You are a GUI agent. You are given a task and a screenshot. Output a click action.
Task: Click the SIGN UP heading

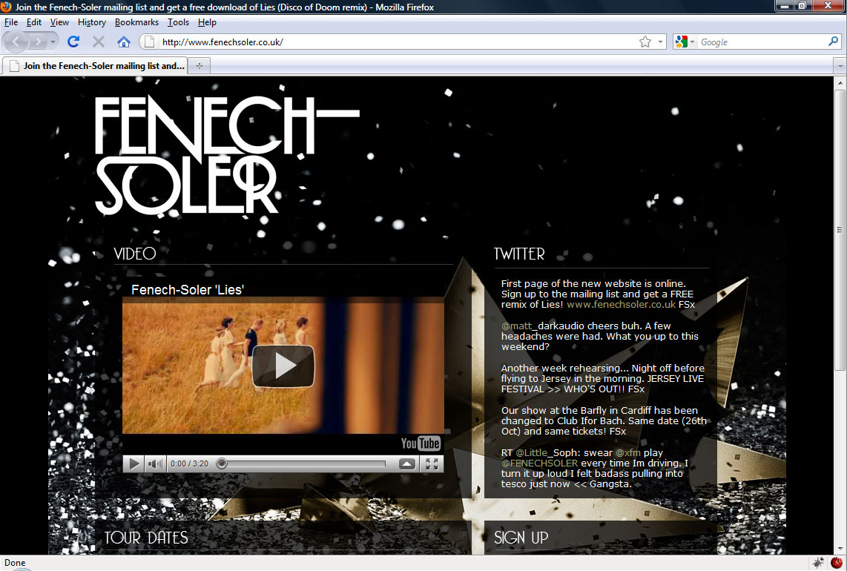pyautogui.click(x=521, y=538)
